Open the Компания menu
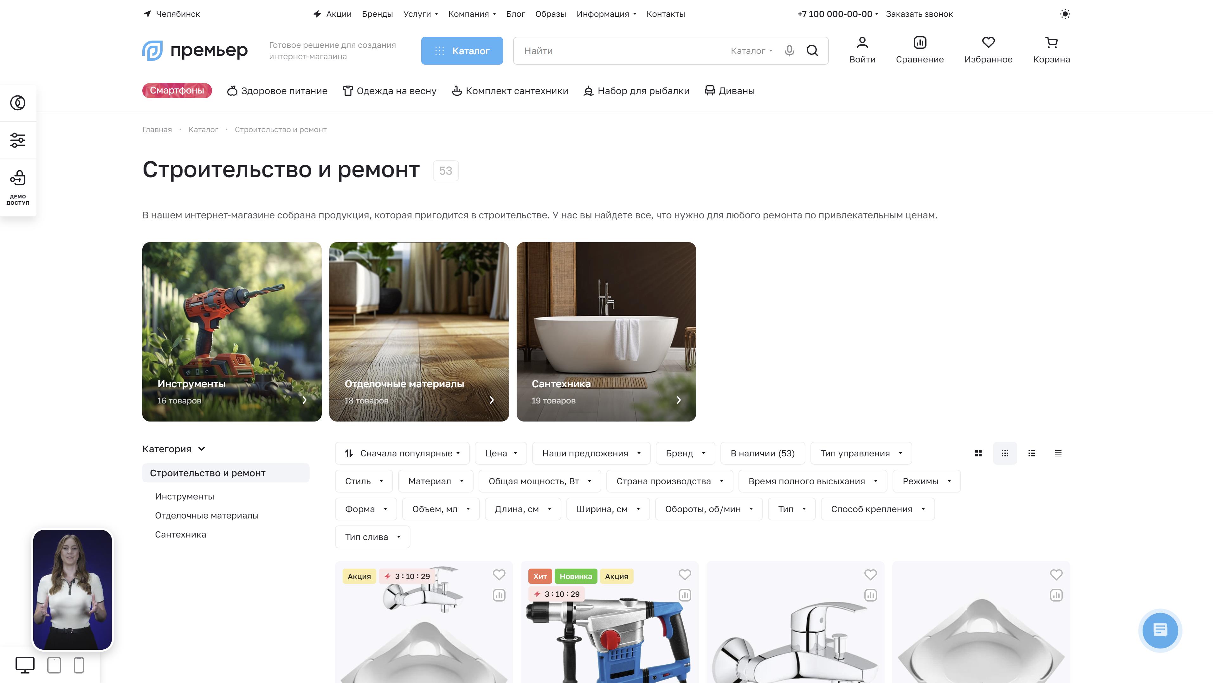Image resolution: width=1213 pixels, height=683 pixels. click(x=472, y=14)
